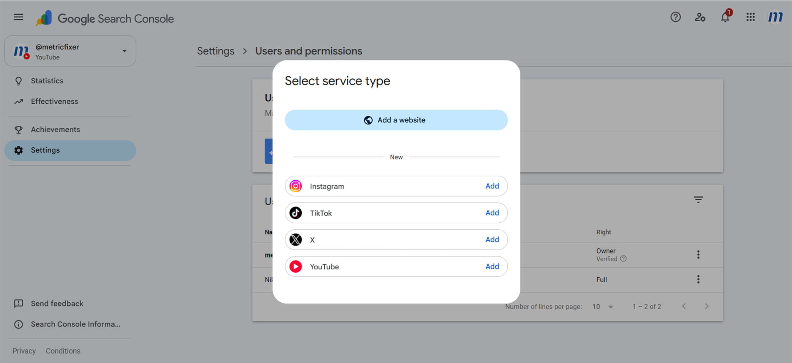Click the Owner cell text

(x=606, y=251)
